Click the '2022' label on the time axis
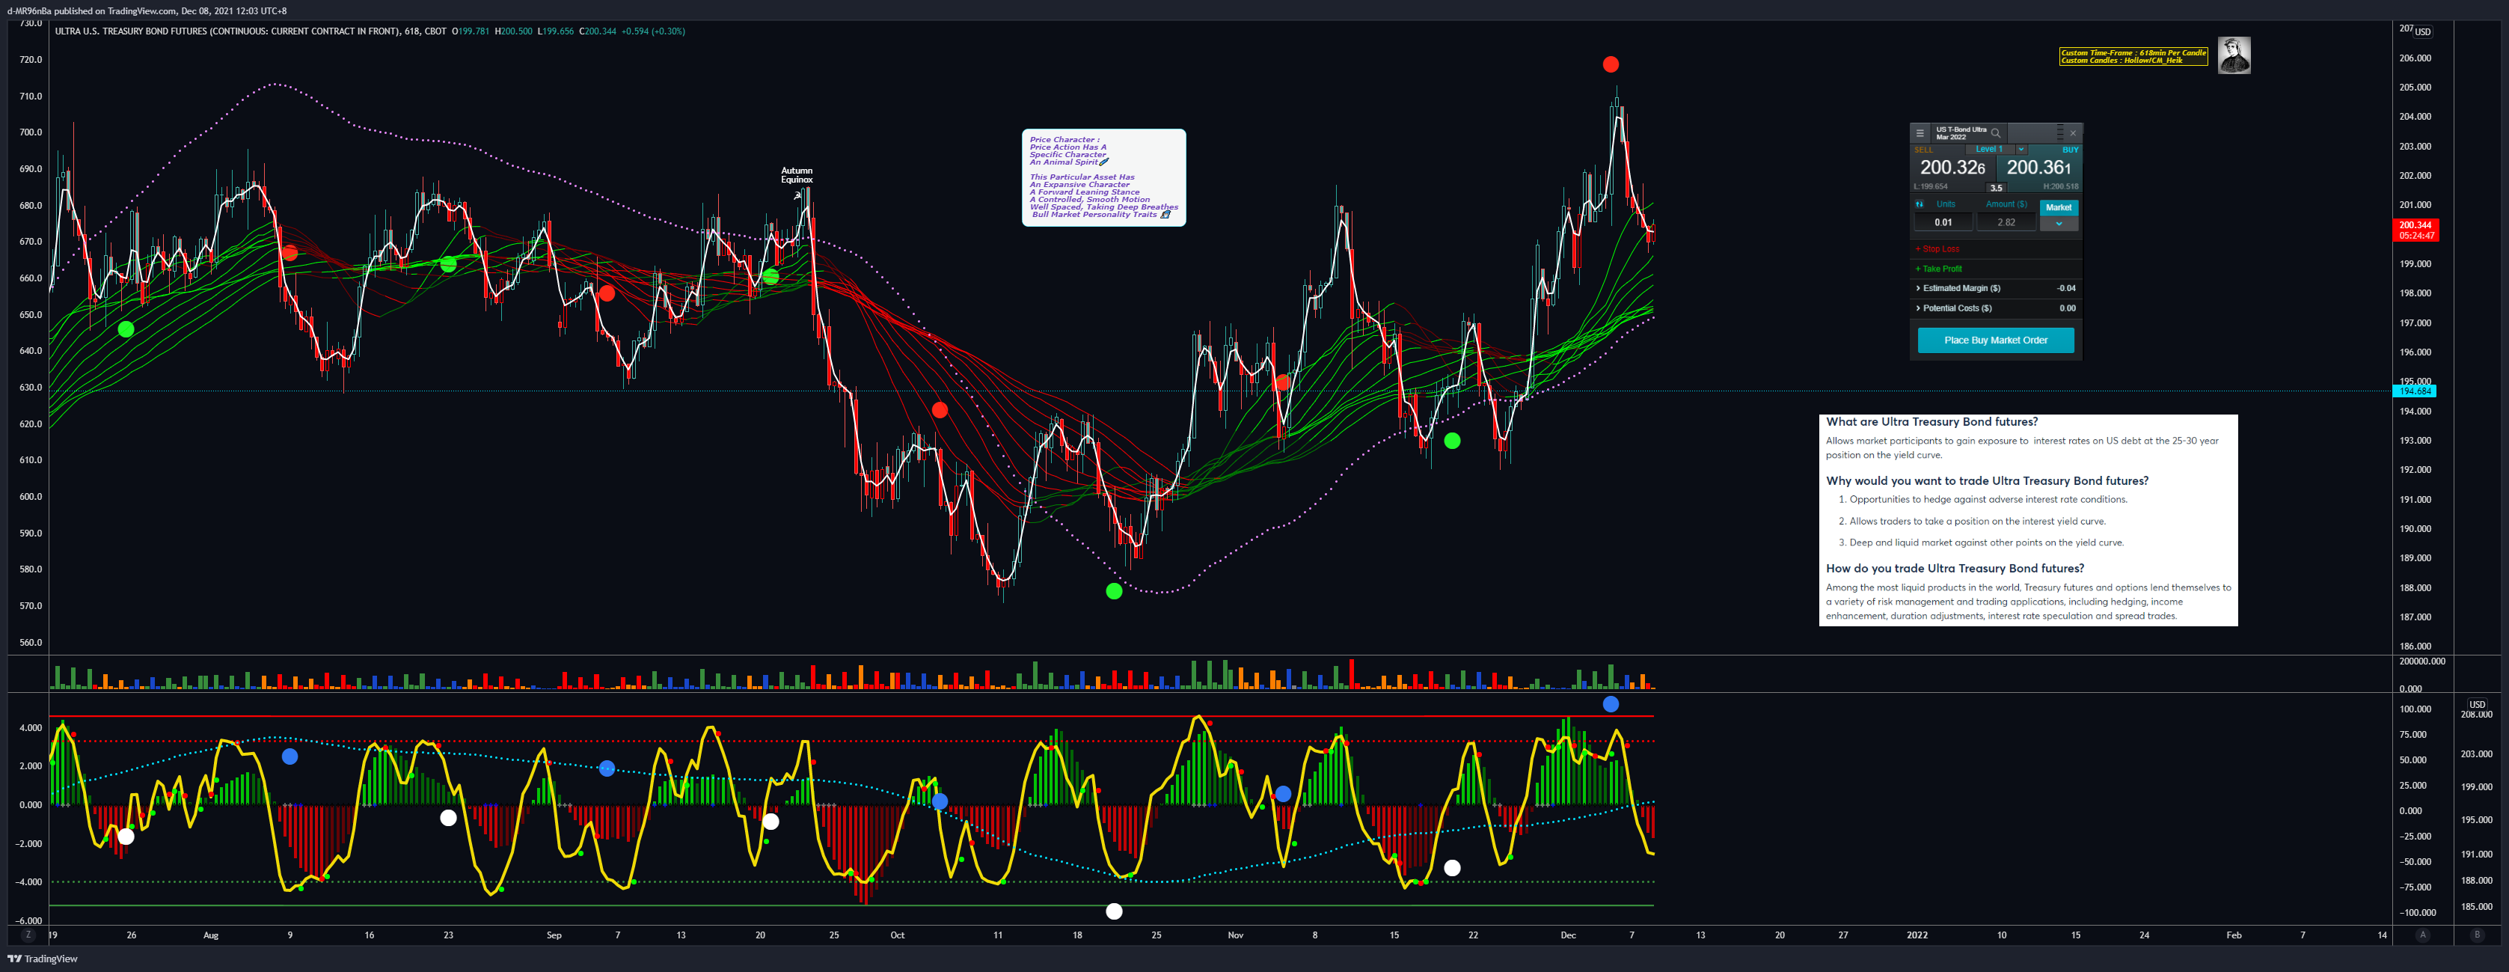 click(1917, 935)
